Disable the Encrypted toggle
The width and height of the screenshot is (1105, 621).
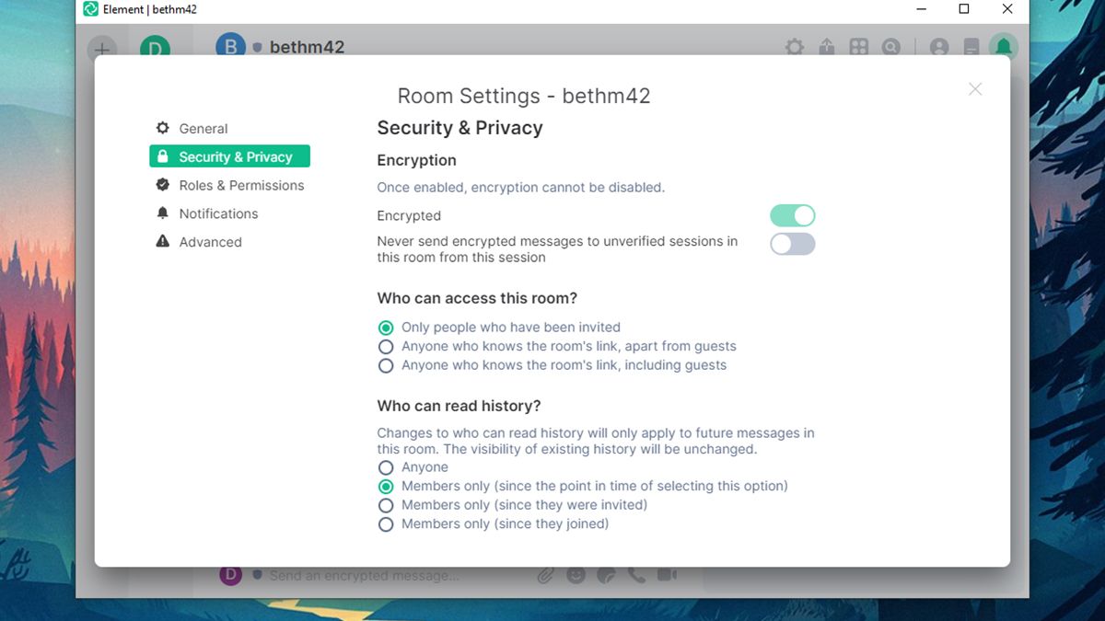pyautogui.click(x=792, y=214)
